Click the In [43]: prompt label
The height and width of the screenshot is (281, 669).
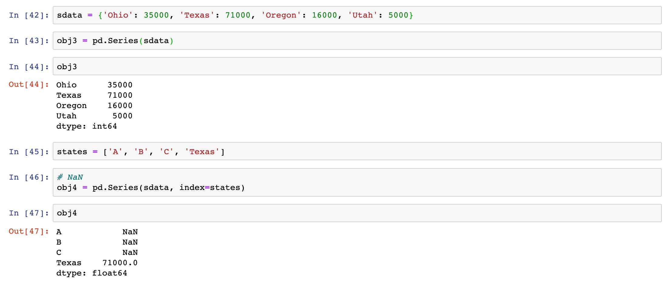29,41
